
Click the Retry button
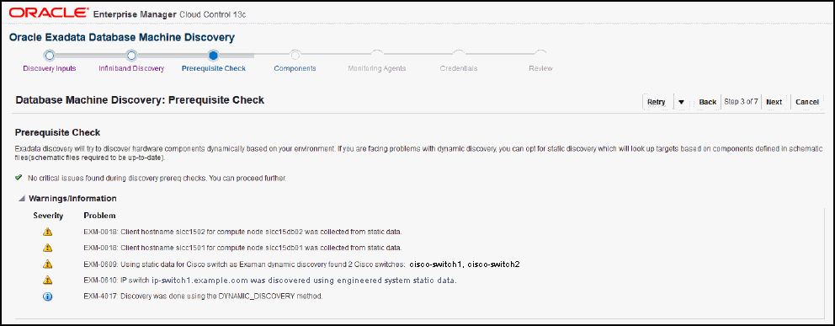pos(657,102)
